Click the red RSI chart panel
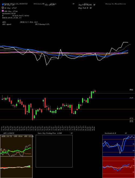135x178 pixels. (x=119, y=167)
